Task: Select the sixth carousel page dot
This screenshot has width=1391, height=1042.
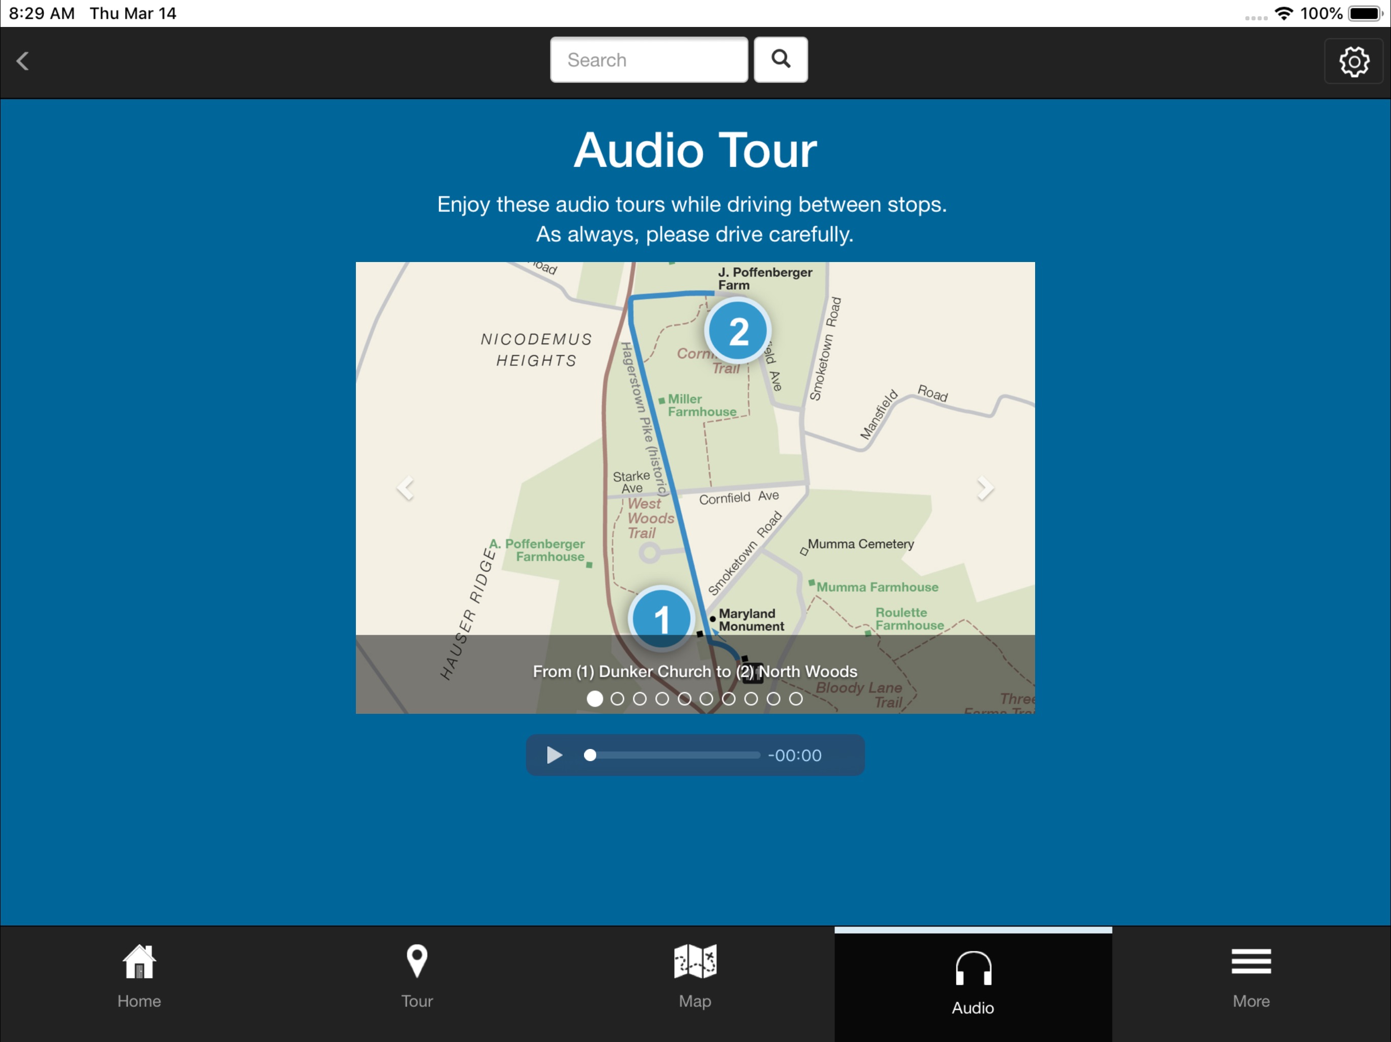Action: [x=706, y=698]
